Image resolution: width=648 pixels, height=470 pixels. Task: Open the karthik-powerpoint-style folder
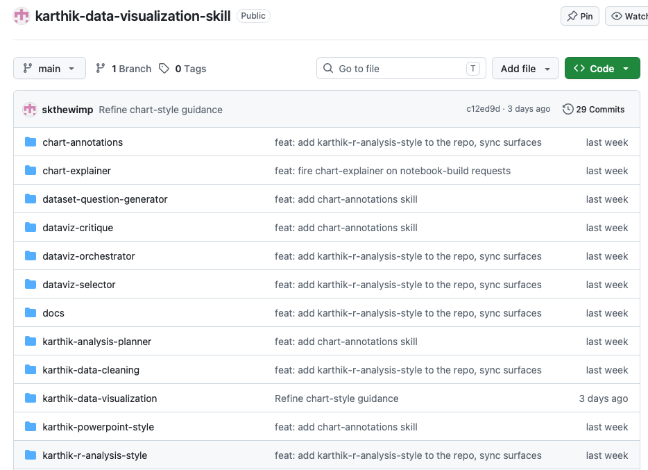click(x=98, y=427)
